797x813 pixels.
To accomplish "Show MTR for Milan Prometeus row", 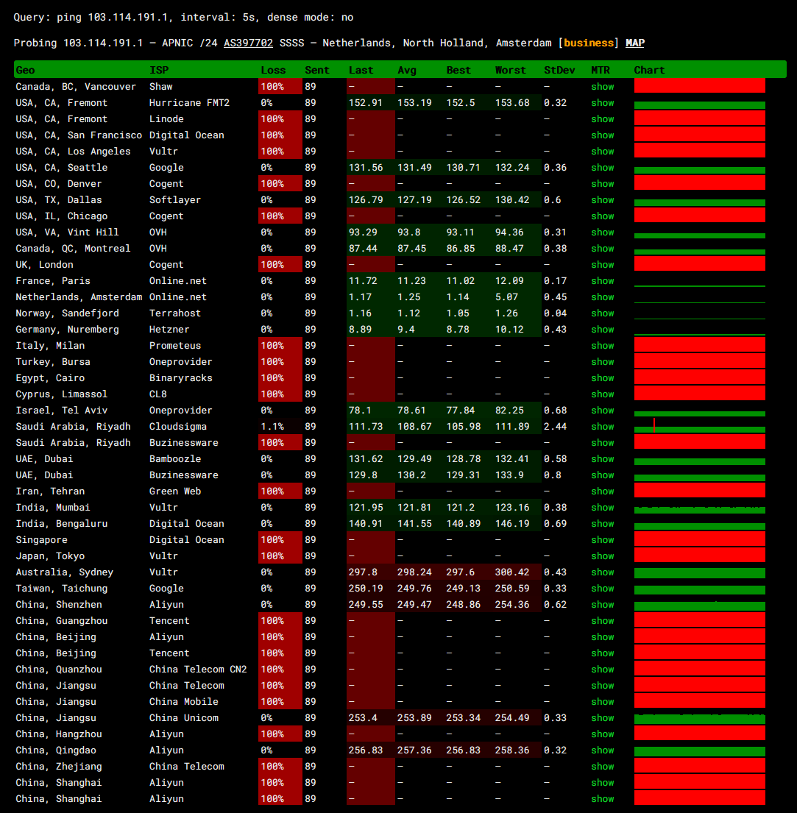I will 602,345.
